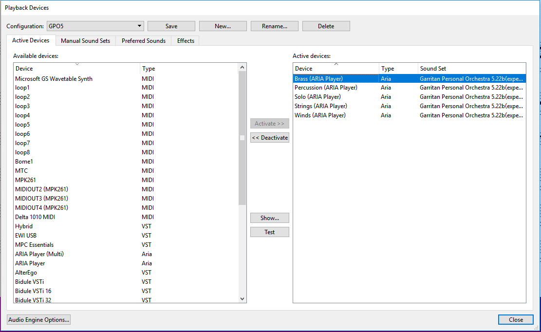The height and width of the screenshot is (332, 541).
Task: Select the Delta 1010 MIDI device
Action: pyautogui.click(x=35, y=217)
